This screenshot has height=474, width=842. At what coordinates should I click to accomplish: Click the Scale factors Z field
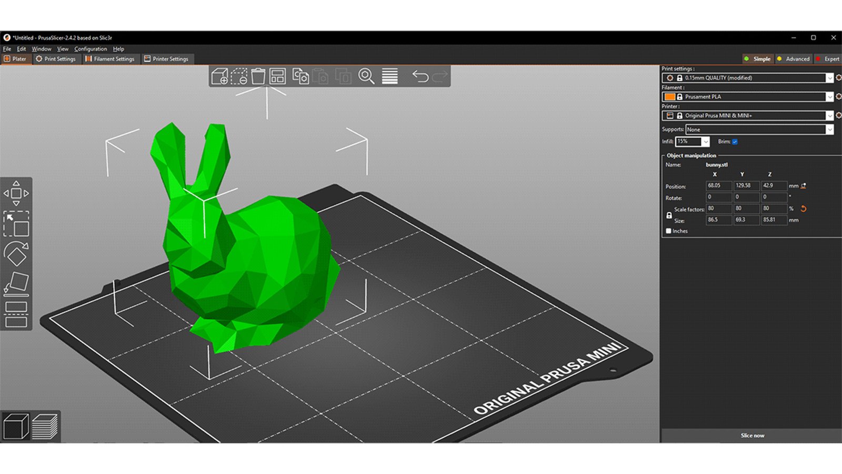pyautogui.click(x=774, y=209)
